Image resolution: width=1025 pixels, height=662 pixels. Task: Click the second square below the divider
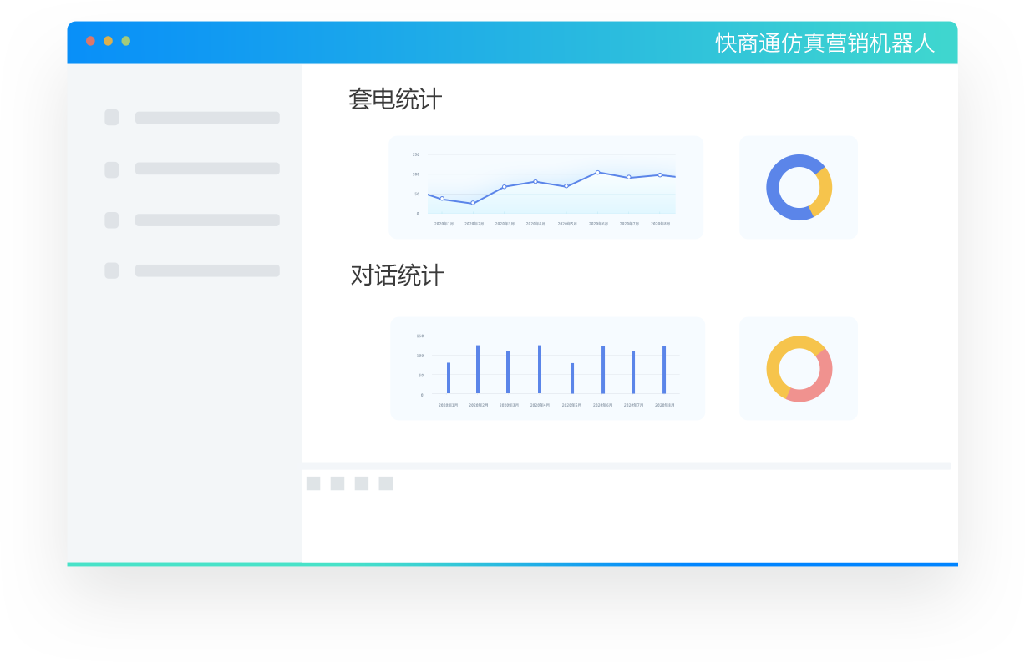pyautogui.click(x=337, y=483)
